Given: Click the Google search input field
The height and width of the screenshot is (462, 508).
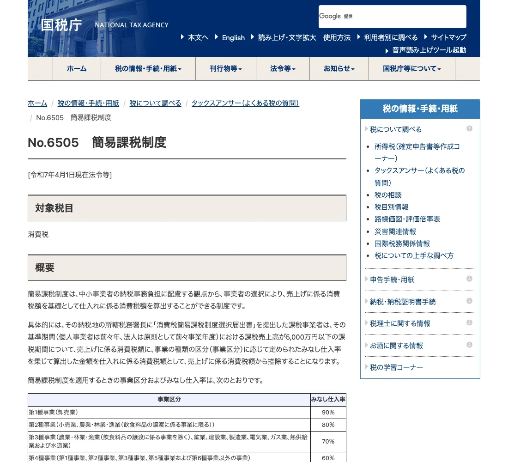Looking at the screenshot, I should (393, 17).
